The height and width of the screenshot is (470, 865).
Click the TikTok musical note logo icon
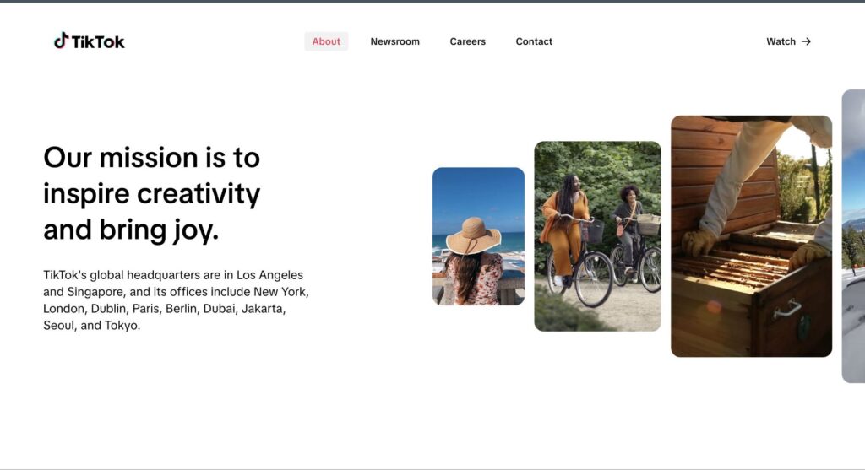(x=61, y=41)
